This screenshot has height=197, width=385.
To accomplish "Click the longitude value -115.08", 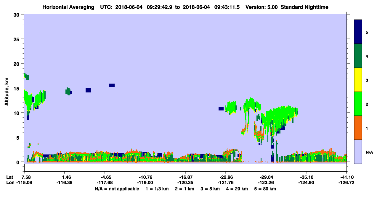I will (24, 183).
